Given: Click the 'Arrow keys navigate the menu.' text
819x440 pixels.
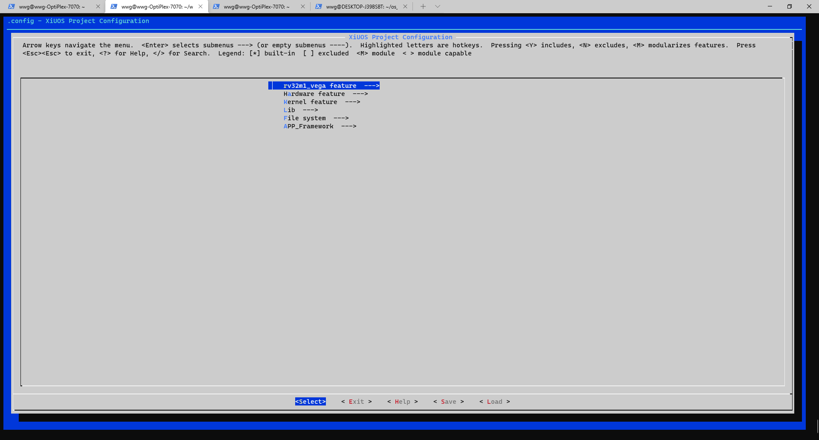Looking at the screenshot, I should pos(78,45).
